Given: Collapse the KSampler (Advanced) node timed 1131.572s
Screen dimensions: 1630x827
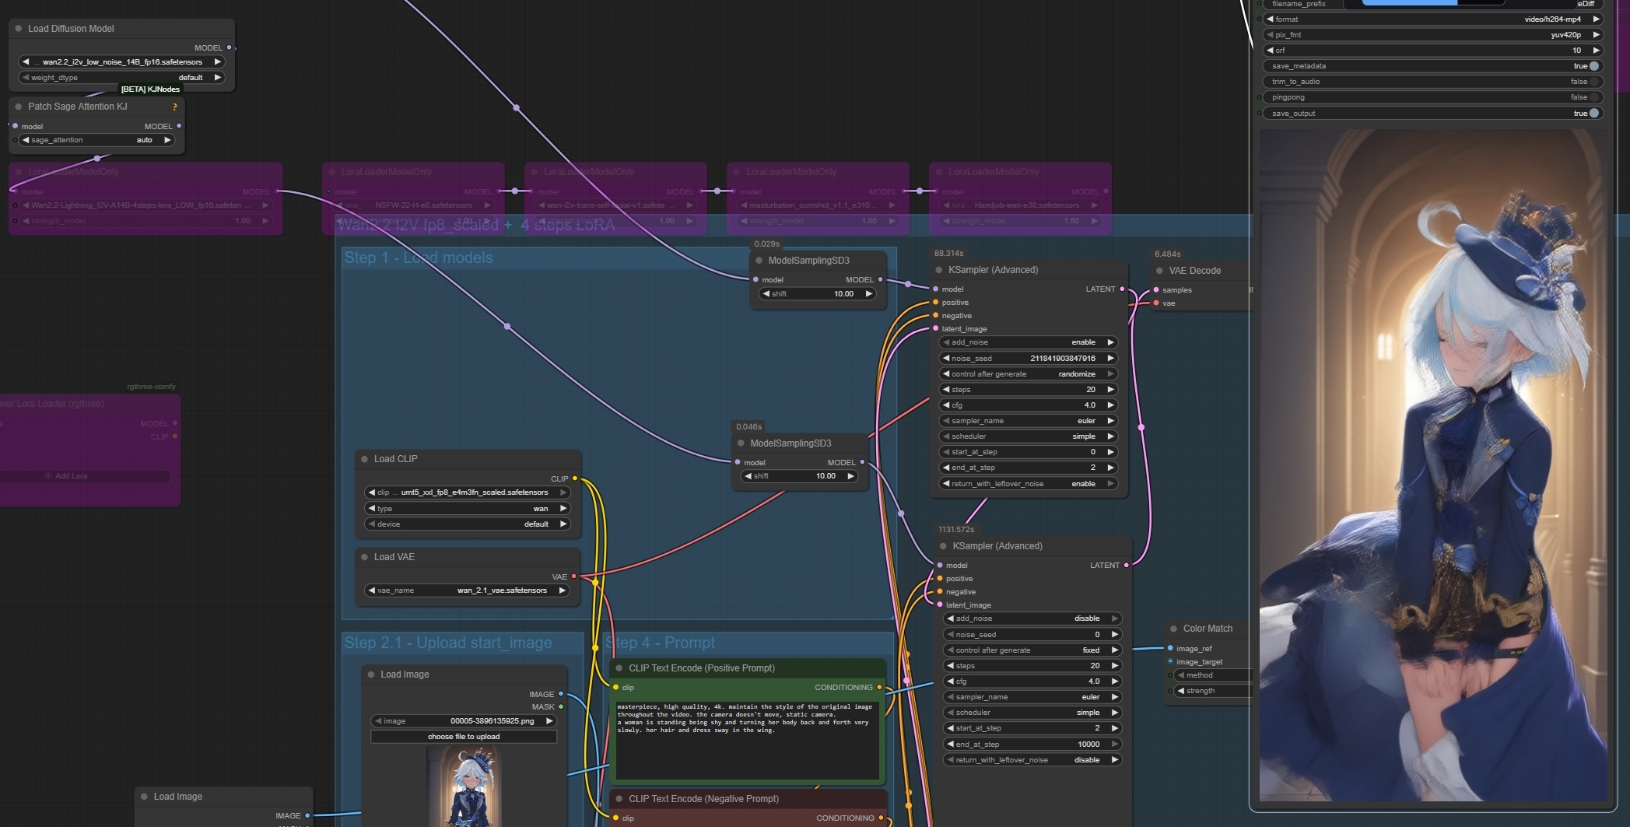Looking at the screenshot, I should (x=944, y=546).
